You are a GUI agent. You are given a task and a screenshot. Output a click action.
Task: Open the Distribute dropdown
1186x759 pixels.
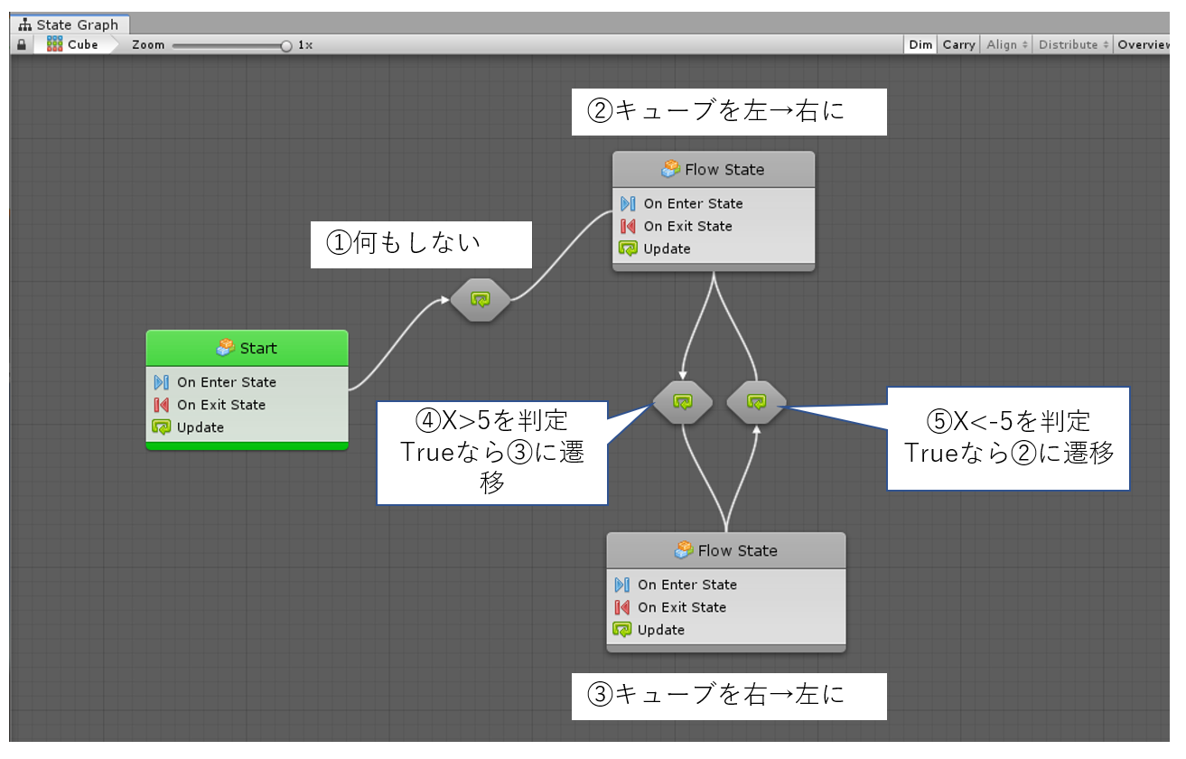point(1072,44)
